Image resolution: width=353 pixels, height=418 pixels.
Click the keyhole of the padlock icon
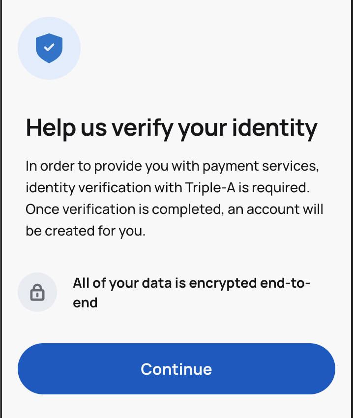coord(37,295)
